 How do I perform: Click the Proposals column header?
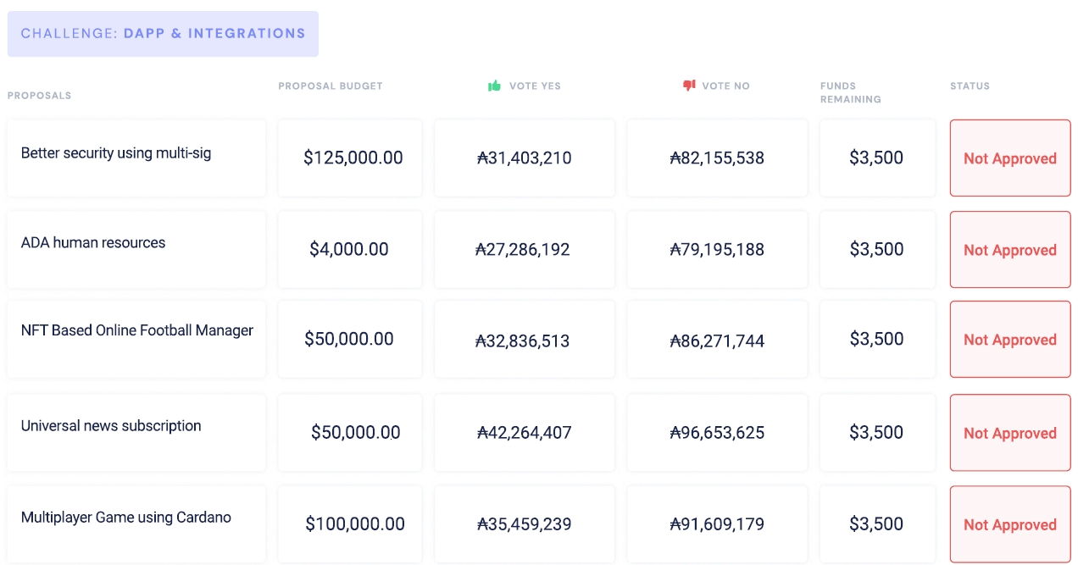39,96
